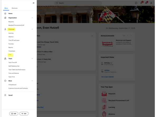Image resolution: width=156 pixels, height=117 pixels.
Task: Click the Org Chart link
Action: pyautogui.click(x=40, y=107)
